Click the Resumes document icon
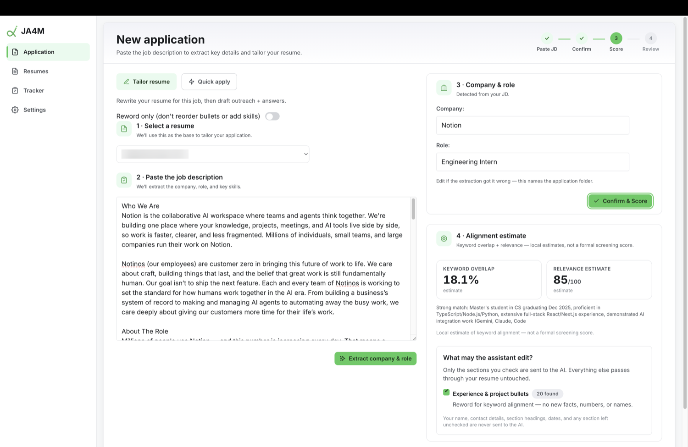 (x=15, y=71)
